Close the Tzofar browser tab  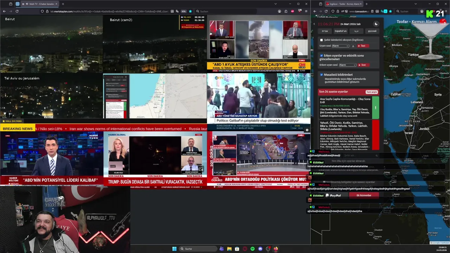click(361, 4)
